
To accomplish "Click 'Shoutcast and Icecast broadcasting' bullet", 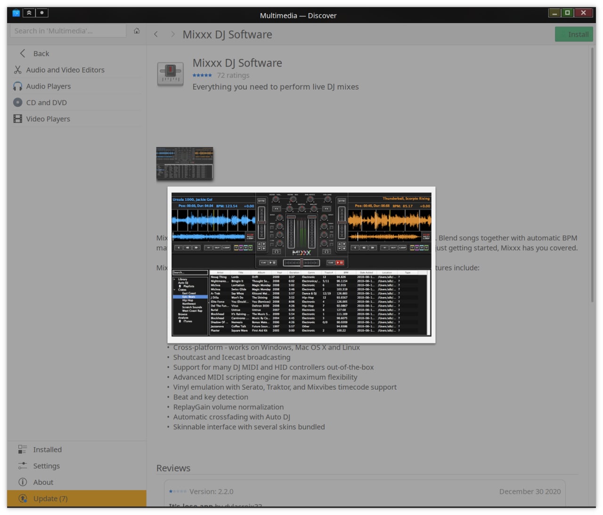I will point(232,357).
